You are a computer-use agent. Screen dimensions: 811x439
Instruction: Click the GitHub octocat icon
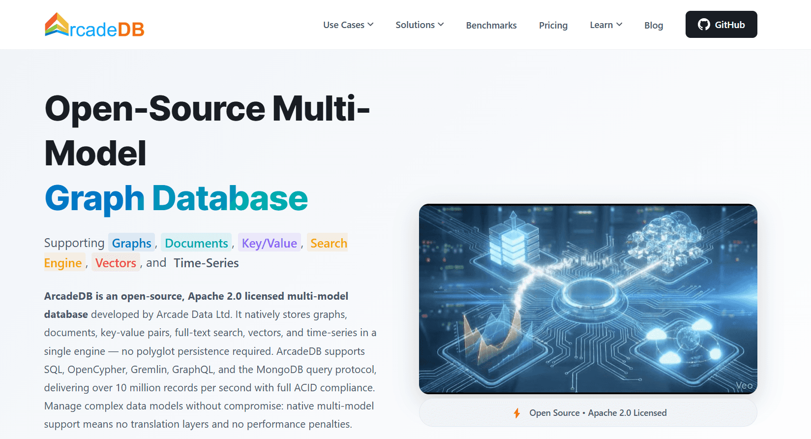click(704, 25)
